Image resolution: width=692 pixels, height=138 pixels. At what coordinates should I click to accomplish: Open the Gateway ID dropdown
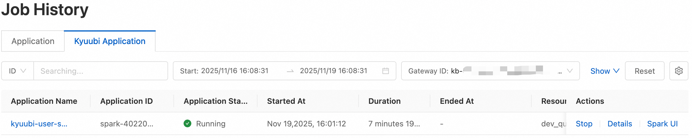click(569, 71)
